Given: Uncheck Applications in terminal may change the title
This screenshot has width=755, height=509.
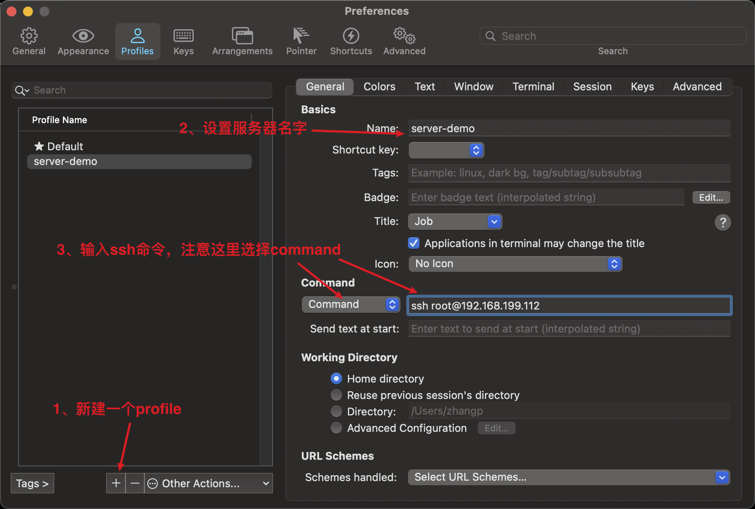Looking at the screenshot, I should pos(413,243).
